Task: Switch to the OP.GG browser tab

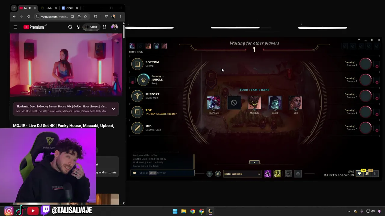Action: point(69,8)
